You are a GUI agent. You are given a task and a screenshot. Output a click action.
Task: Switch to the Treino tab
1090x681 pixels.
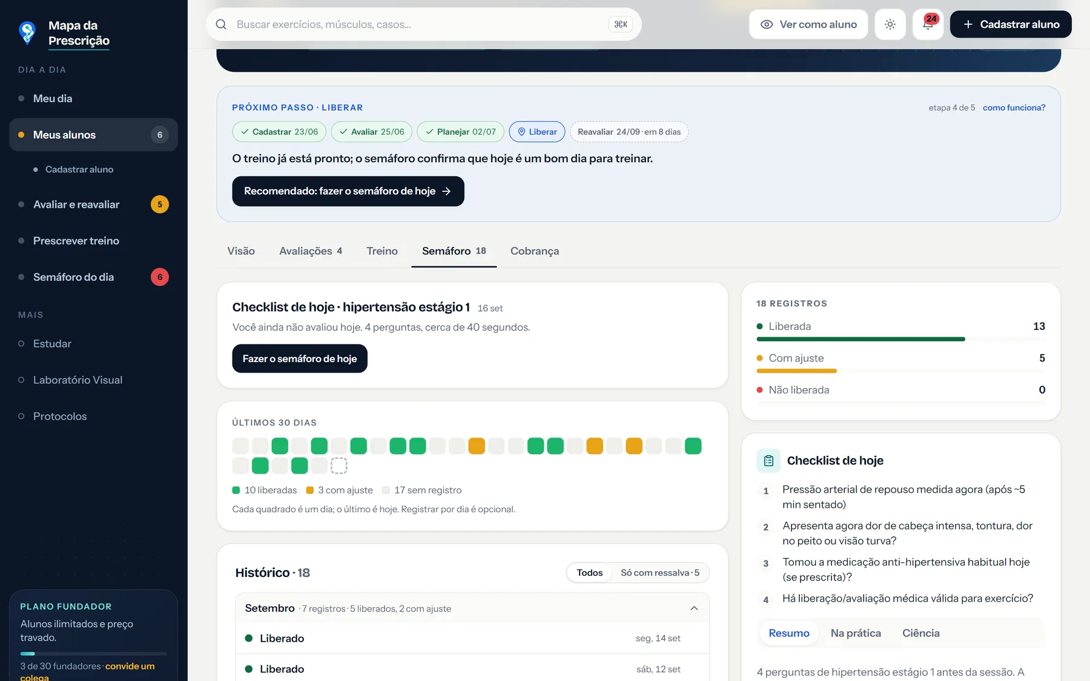pos(382,251)
